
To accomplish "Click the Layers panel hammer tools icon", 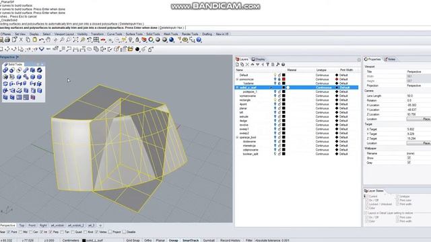I will (278, 65).
